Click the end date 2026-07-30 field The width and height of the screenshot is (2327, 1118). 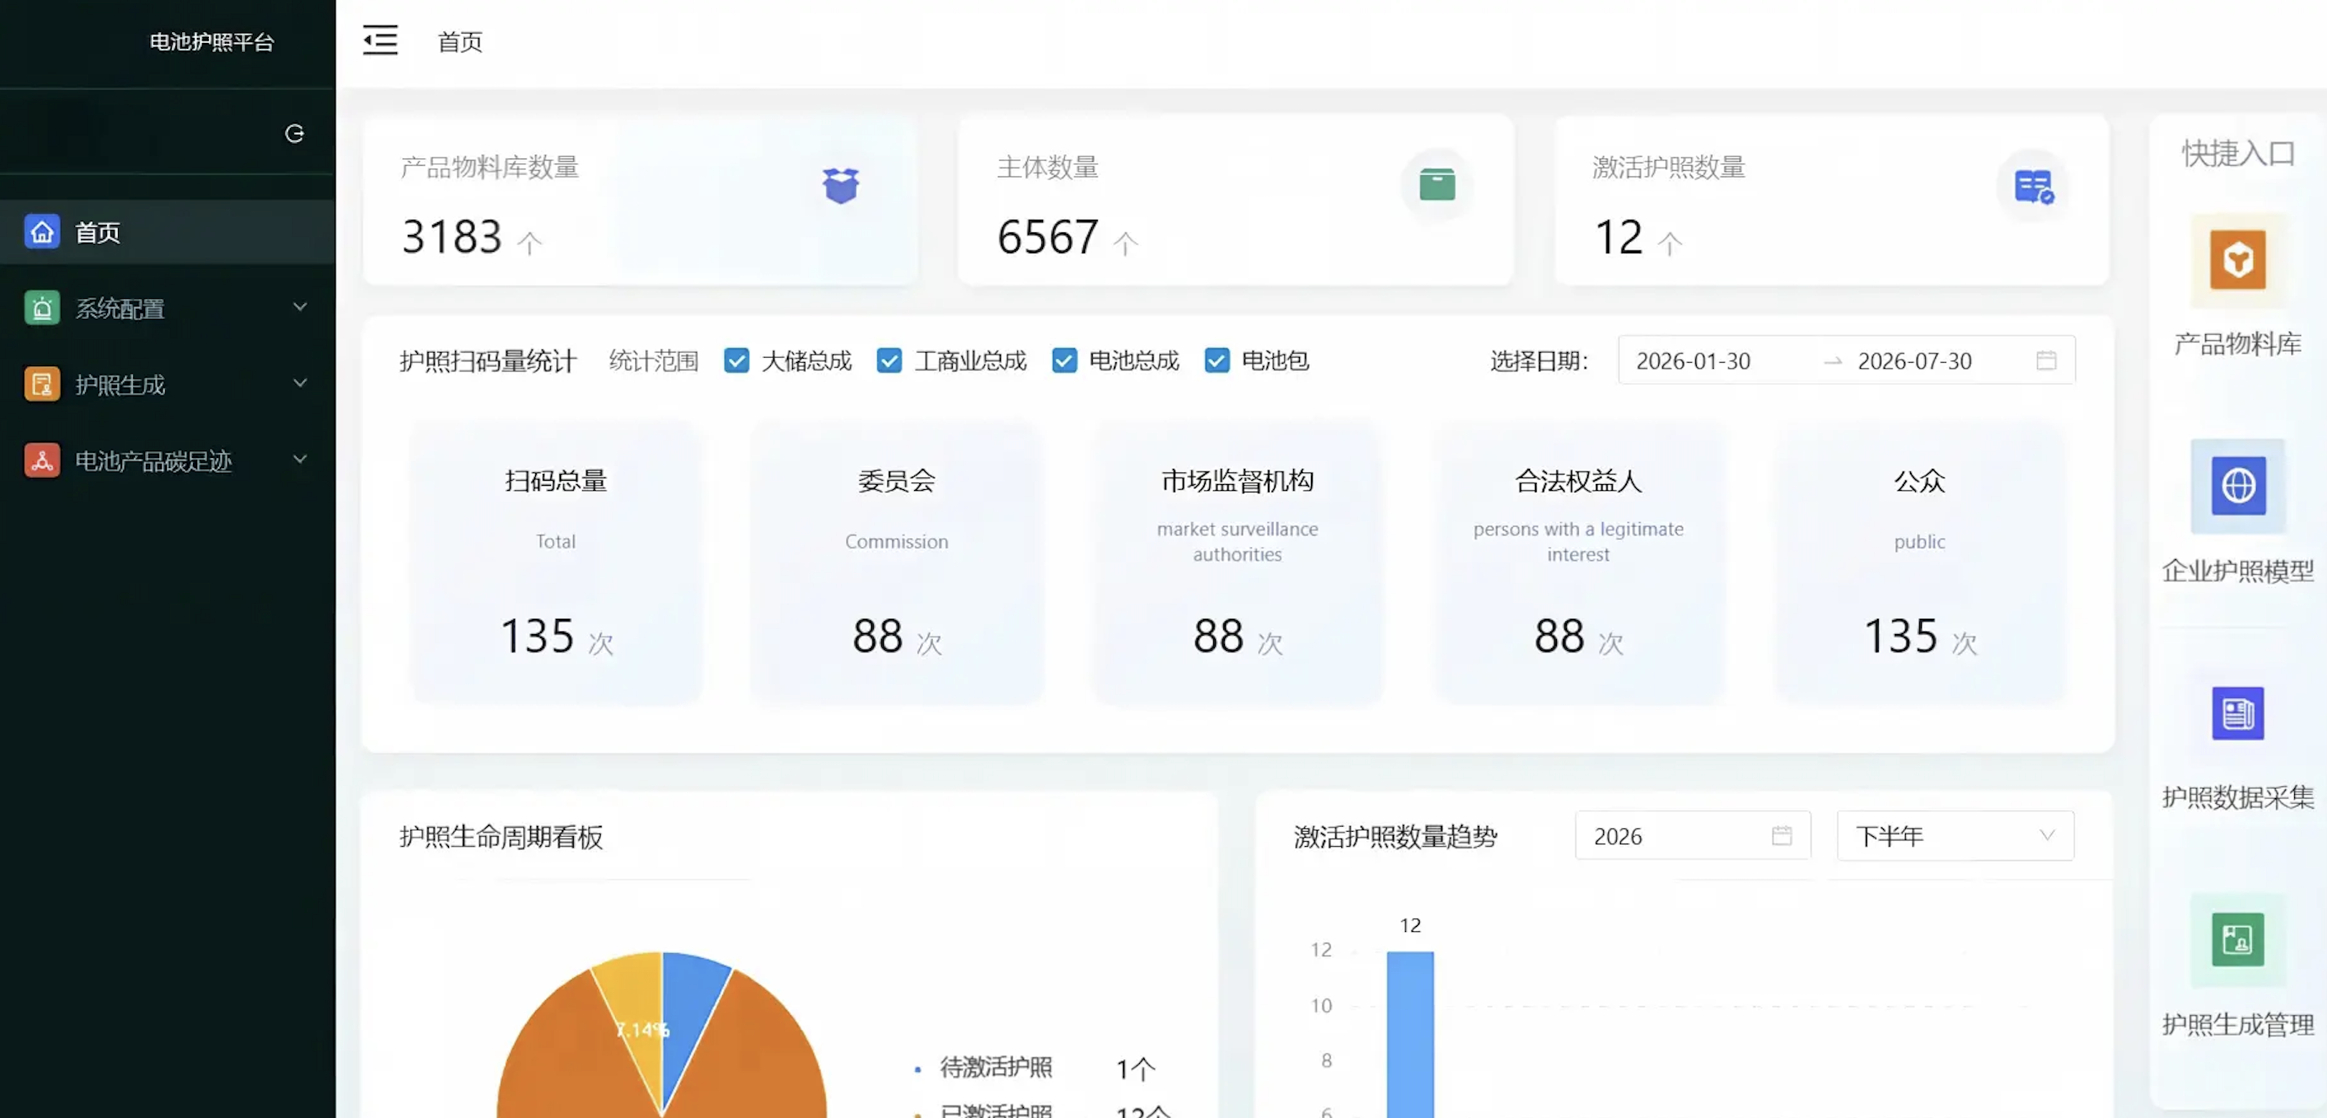click(1914, 361)
